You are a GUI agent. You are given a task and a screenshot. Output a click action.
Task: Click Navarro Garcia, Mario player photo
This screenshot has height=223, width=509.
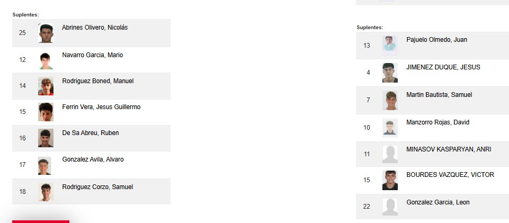[46, 60]
